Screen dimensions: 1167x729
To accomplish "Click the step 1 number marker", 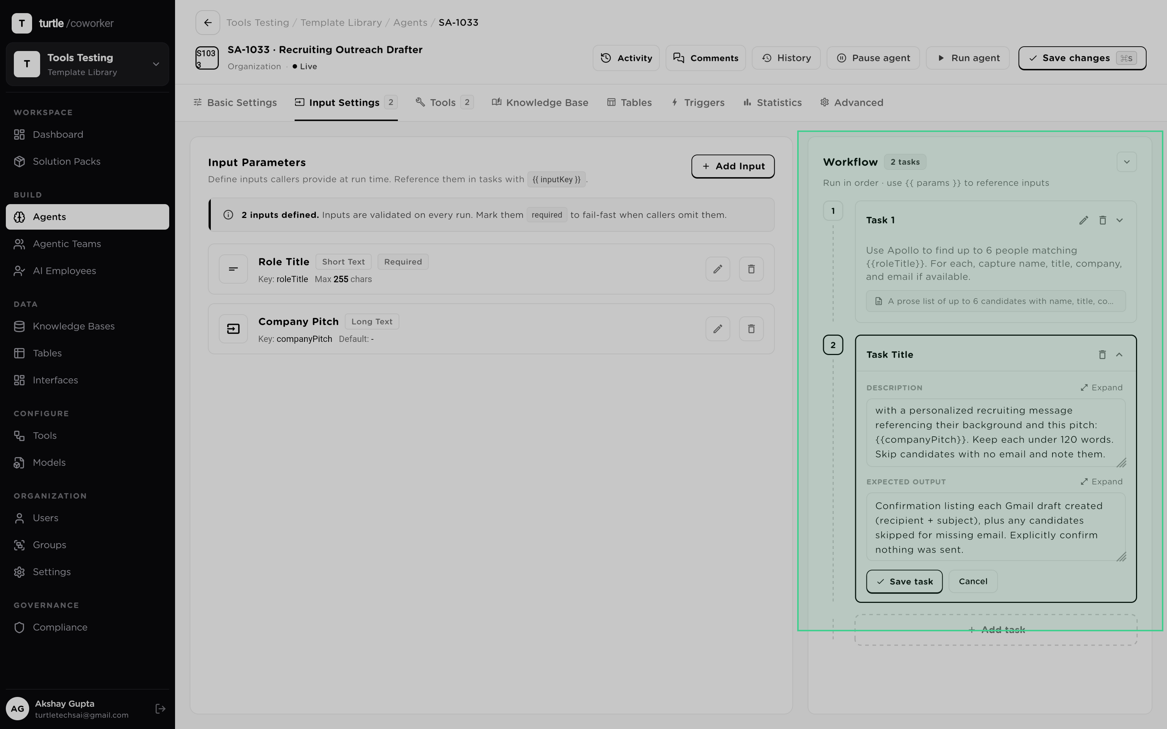I will tap(833, 211).
